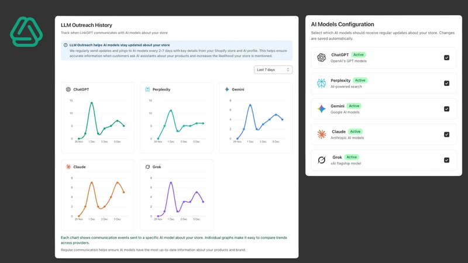468x263 pixels.
Task: Click the ChatGPT icon in chart card header
Action: (x=68, y=89)
